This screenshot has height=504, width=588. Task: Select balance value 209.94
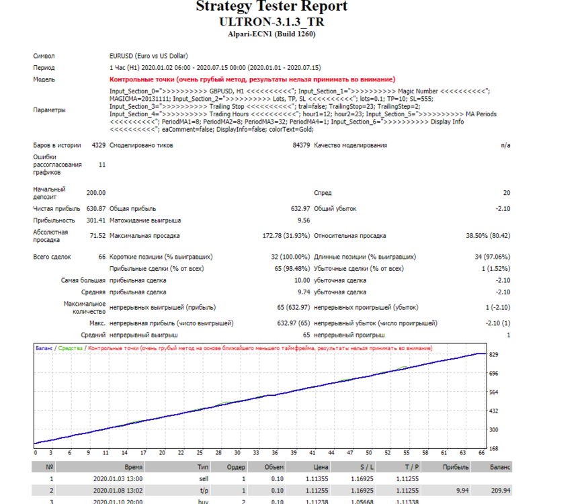tap(501, 491)
